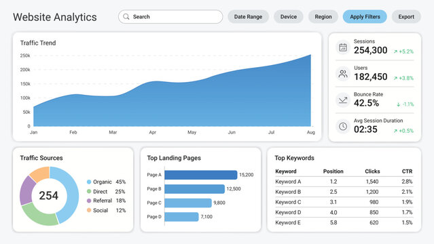Click the Social orange legend dot

(89, 210)
